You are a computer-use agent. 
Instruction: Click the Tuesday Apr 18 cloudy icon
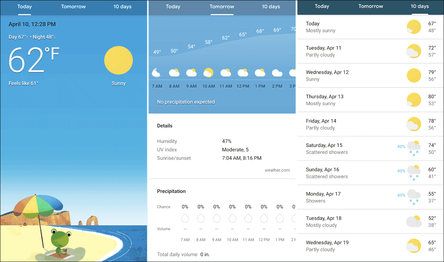point(414,221)
